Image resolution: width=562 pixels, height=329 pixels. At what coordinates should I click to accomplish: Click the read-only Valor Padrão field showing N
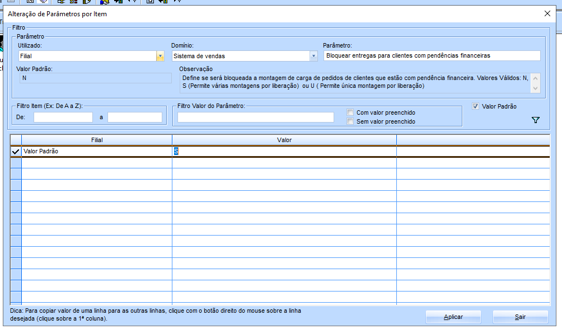pos(95,78)
